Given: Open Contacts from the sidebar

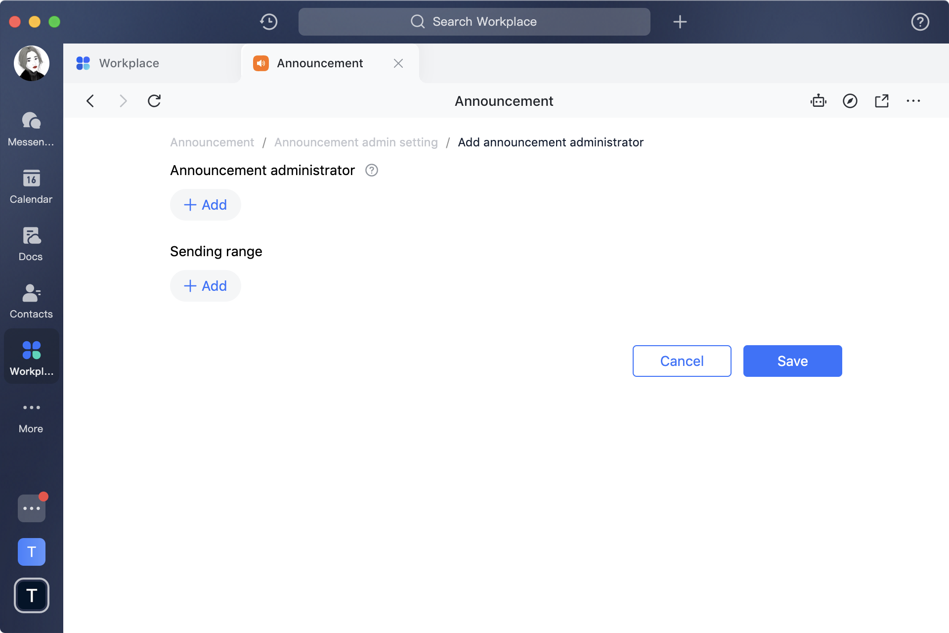Looking at the screenshot, I should (x=31, y=301).
